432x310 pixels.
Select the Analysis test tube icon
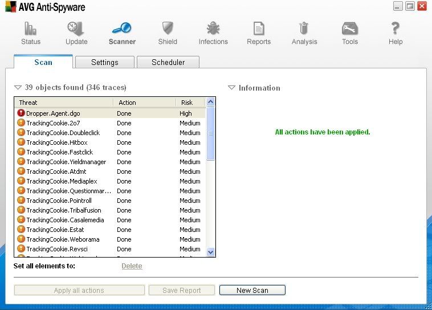(x=304, y=29)
